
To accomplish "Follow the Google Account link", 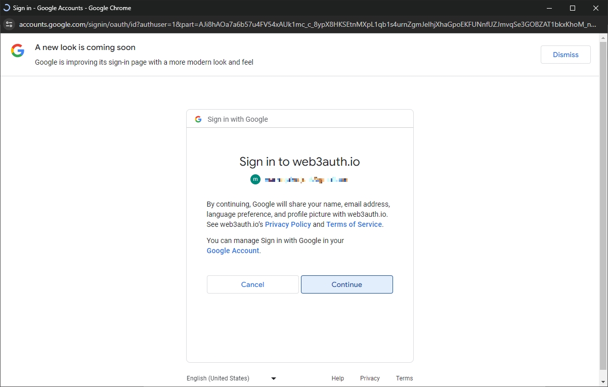I will coord(233,251).
